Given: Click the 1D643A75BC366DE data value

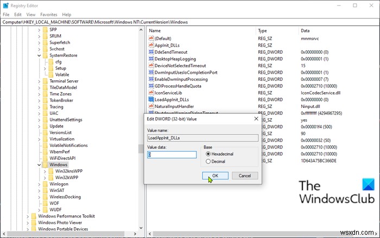Looking at the screenshot, I should coord(319,161).
